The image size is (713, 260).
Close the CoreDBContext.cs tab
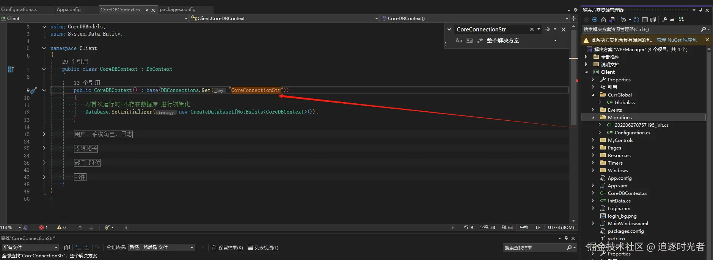click(153, 10)
